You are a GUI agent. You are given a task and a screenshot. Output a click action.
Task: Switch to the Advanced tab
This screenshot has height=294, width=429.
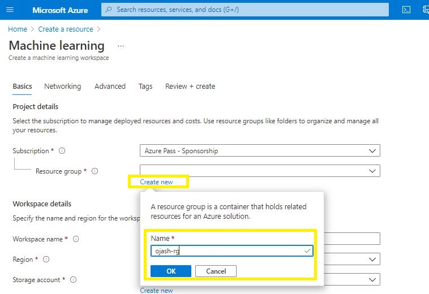pyautogui.click(x=110, y=87)
